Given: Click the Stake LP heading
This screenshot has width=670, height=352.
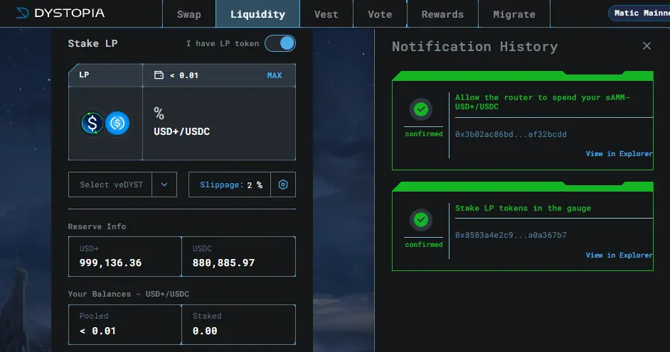Looking at the screenshot, I should [92, 43].
